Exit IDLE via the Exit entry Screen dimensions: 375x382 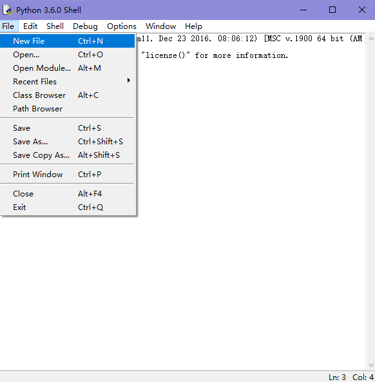(x=67, y=207)
